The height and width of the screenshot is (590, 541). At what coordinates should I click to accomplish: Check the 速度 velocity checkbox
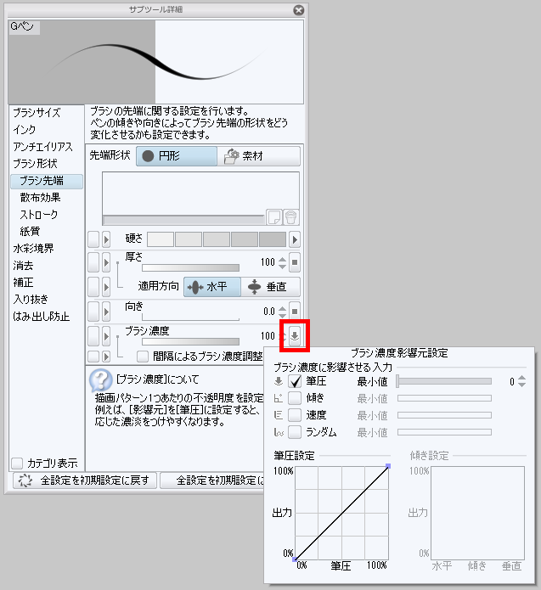click(x=295, y=415)
